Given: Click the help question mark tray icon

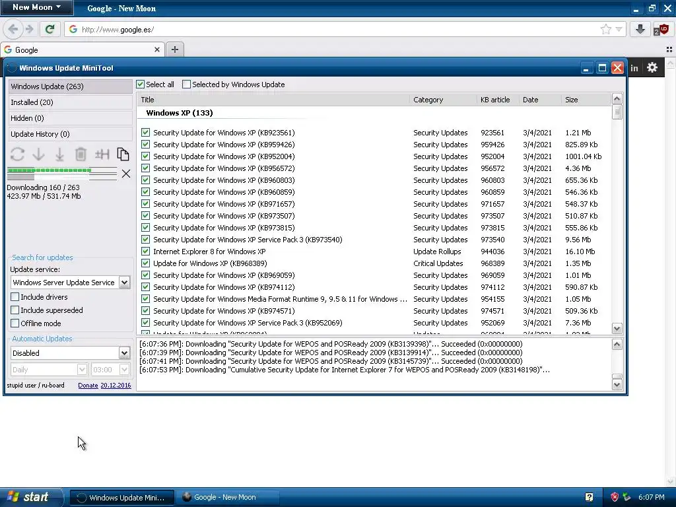Looking at the screenshot, I should [589, 497].
